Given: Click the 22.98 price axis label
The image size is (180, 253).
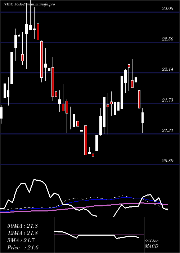Looking at the screenshot, I should tap(167, 9).
